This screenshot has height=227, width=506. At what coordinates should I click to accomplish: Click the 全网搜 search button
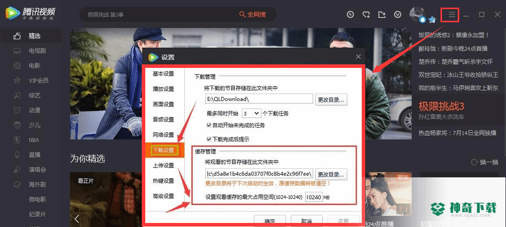[252, 15]
